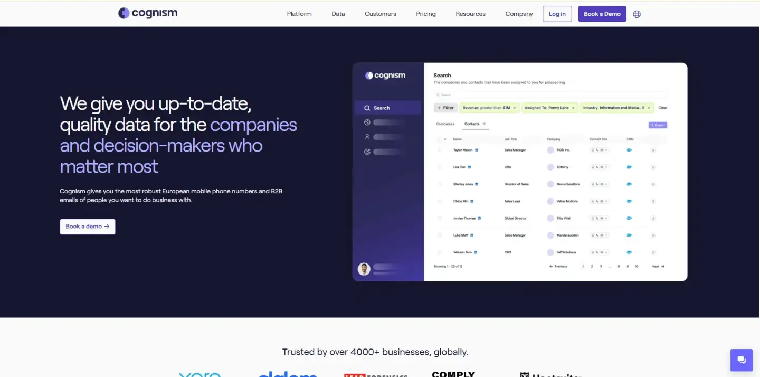
Task: Click the user avatar photo in sidebar
Action: [x=364, y=269]
